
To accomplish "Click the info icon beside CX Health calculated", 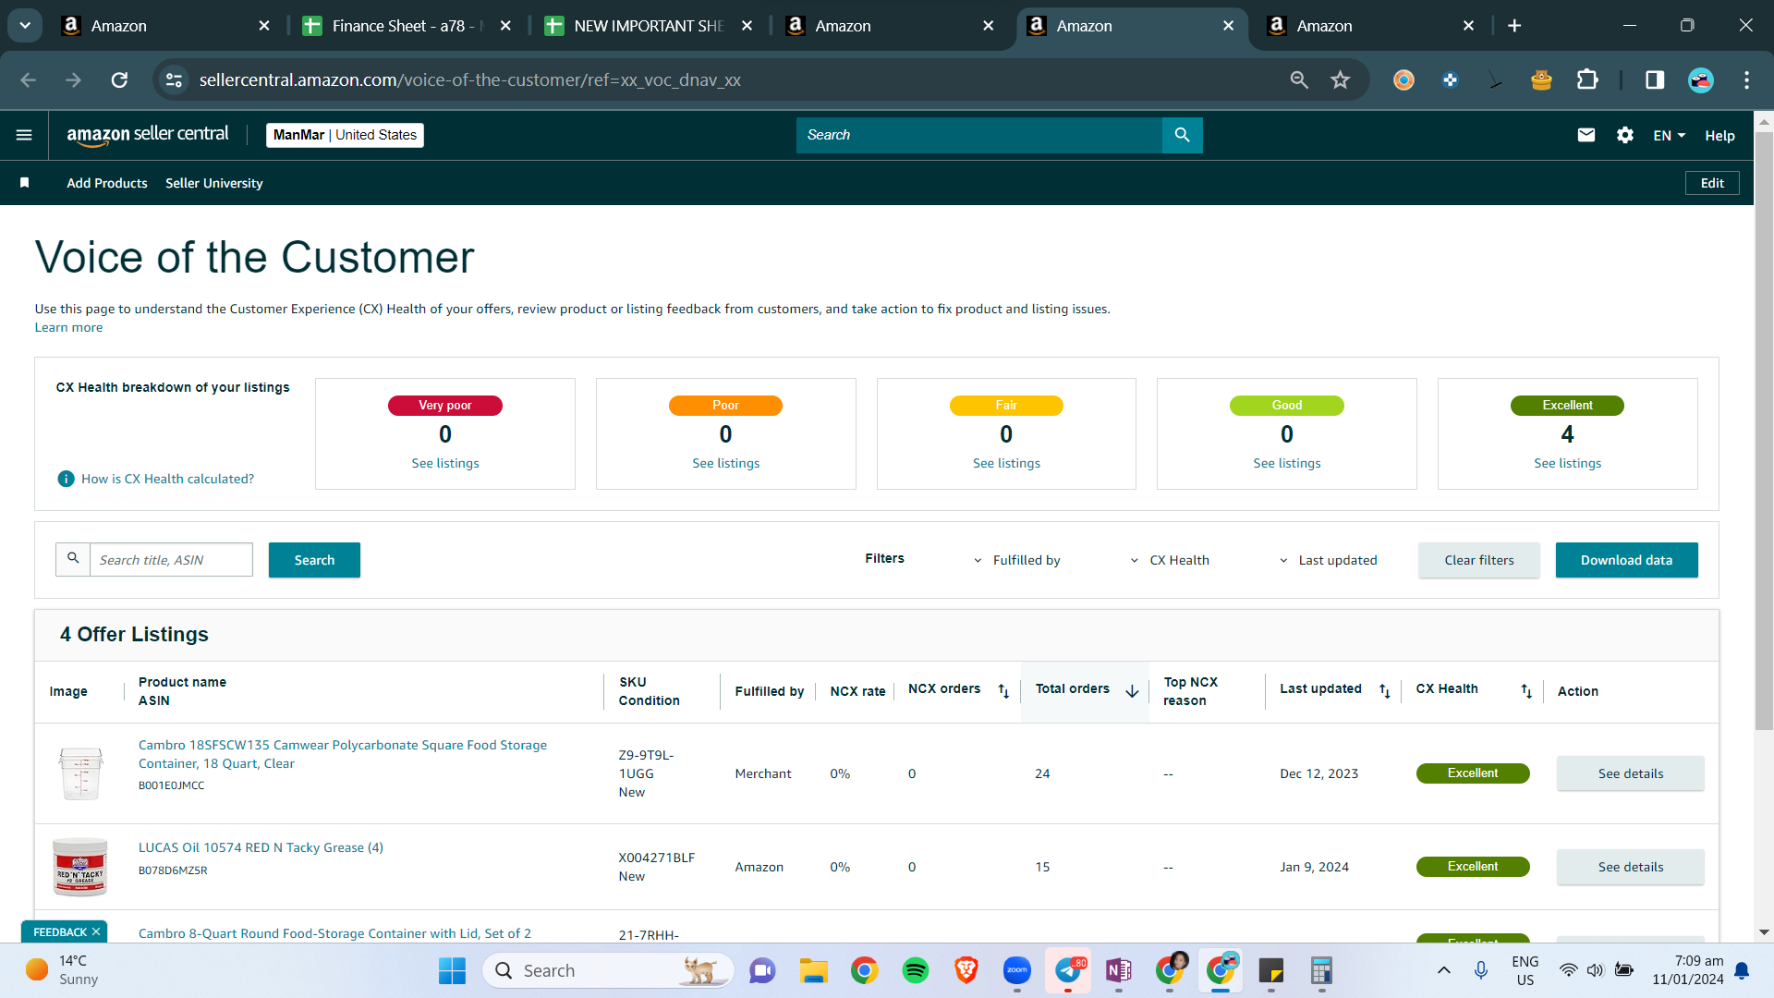I will (x=66, y=479).
